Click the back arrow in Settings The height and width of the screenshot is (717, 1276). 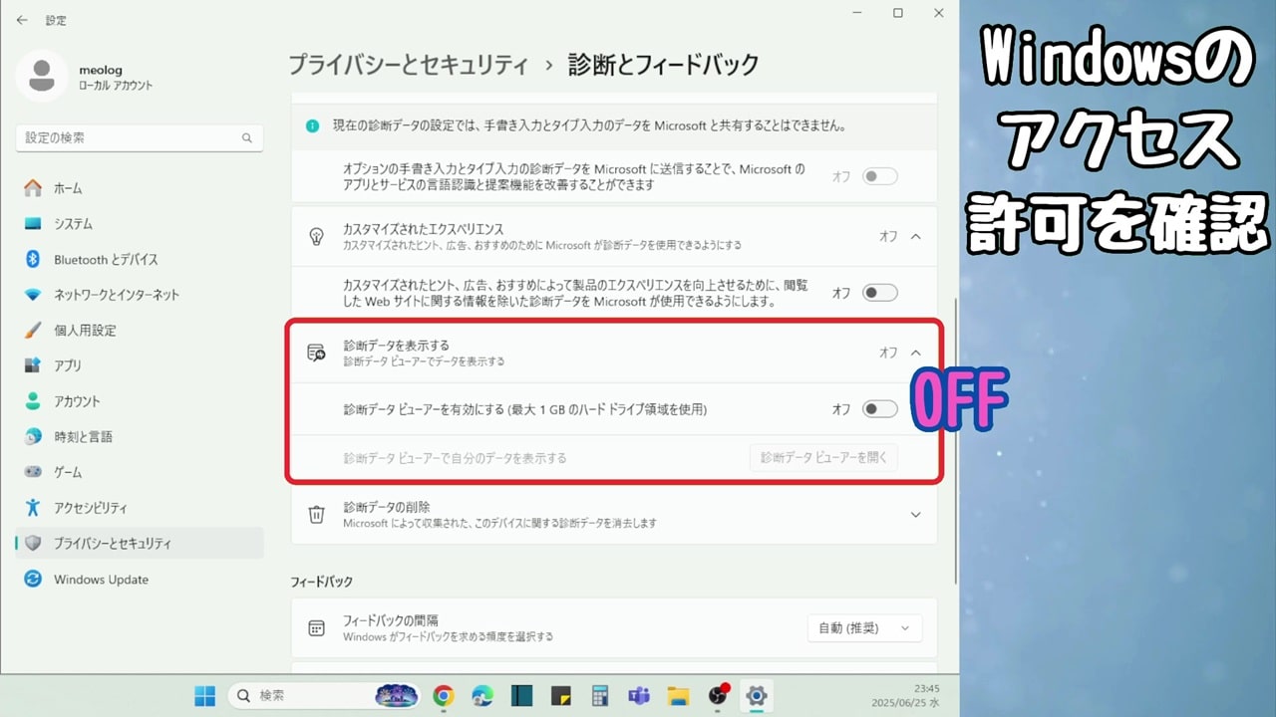tap(22, 20)
